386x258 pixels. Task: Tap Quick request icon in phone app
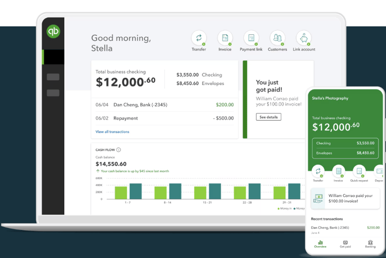coord(359,171)
